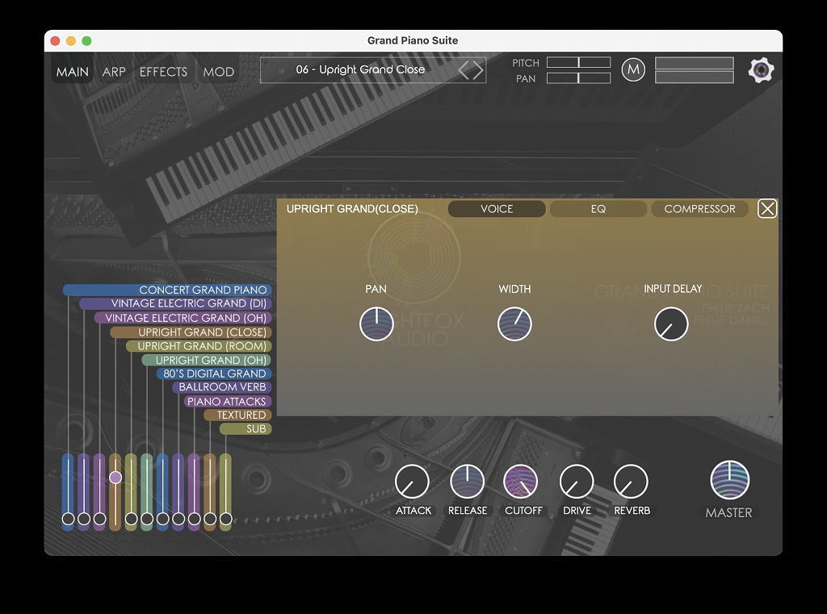Select the Ballroom Verb layer label
Screen dimensions: 827x614
coord(221,387)
